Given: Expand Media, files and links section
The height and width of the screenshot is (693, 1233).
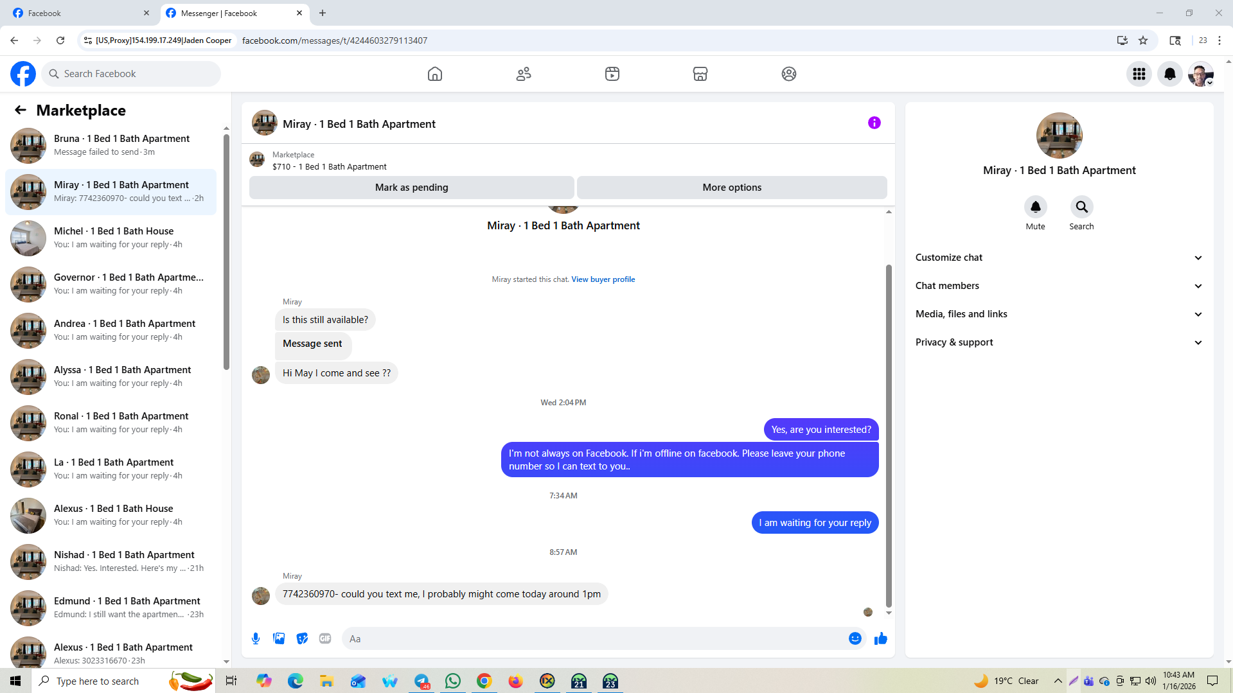Looking at the screenshot, I should [x=1059, y=314].
